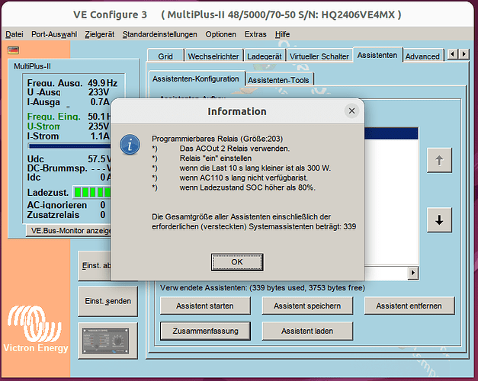Click the 'I-Strom' 1.1A readout

coord(69,136)
